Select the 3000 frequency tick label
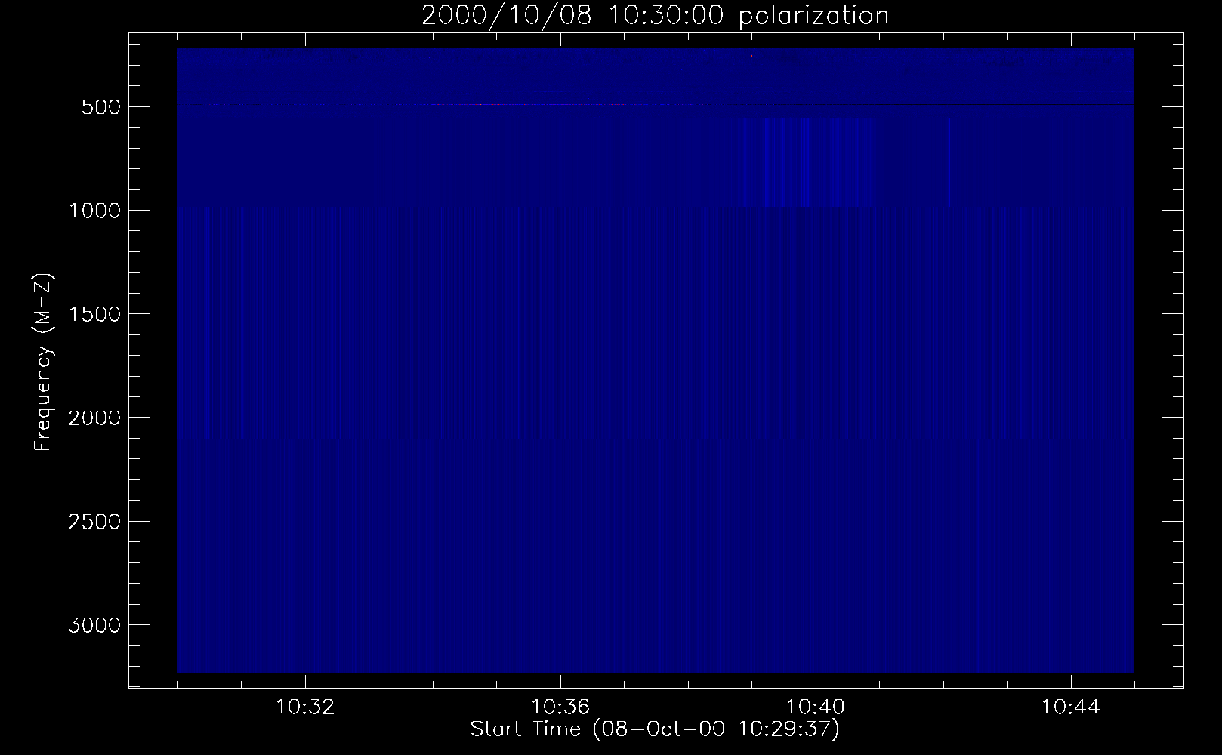Viewport: 1222px width, 755px height. pyautogui.click(x=94, y=625)
